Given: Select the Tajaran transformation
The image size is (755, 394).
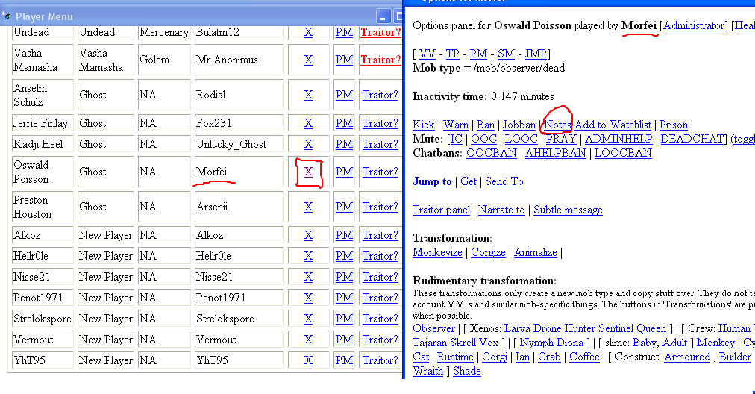Looking at the screenshot, I should (430, 343).
